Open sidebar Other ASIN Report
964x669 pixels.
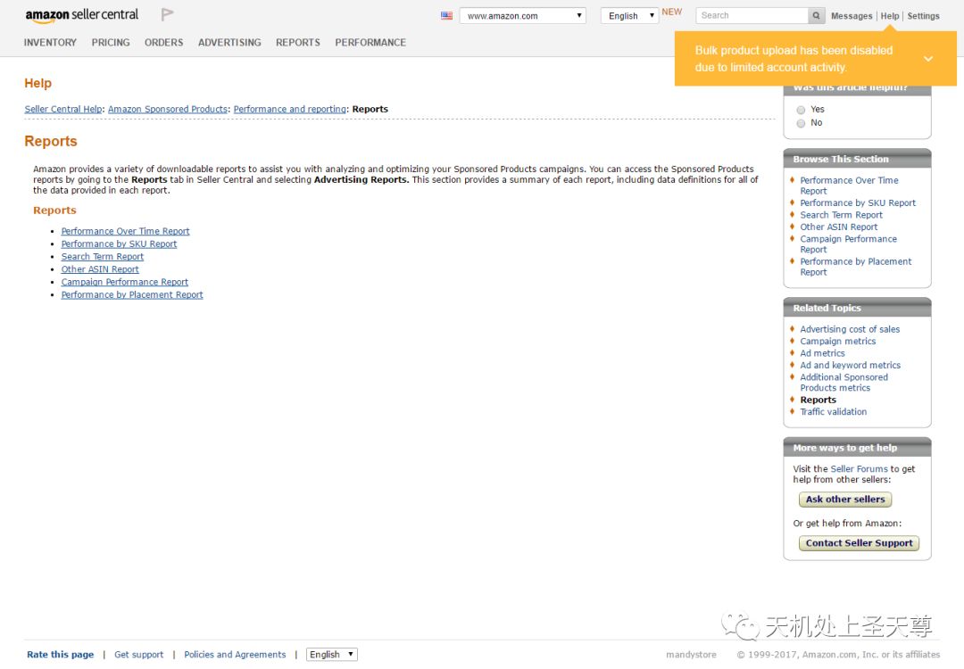838,227
